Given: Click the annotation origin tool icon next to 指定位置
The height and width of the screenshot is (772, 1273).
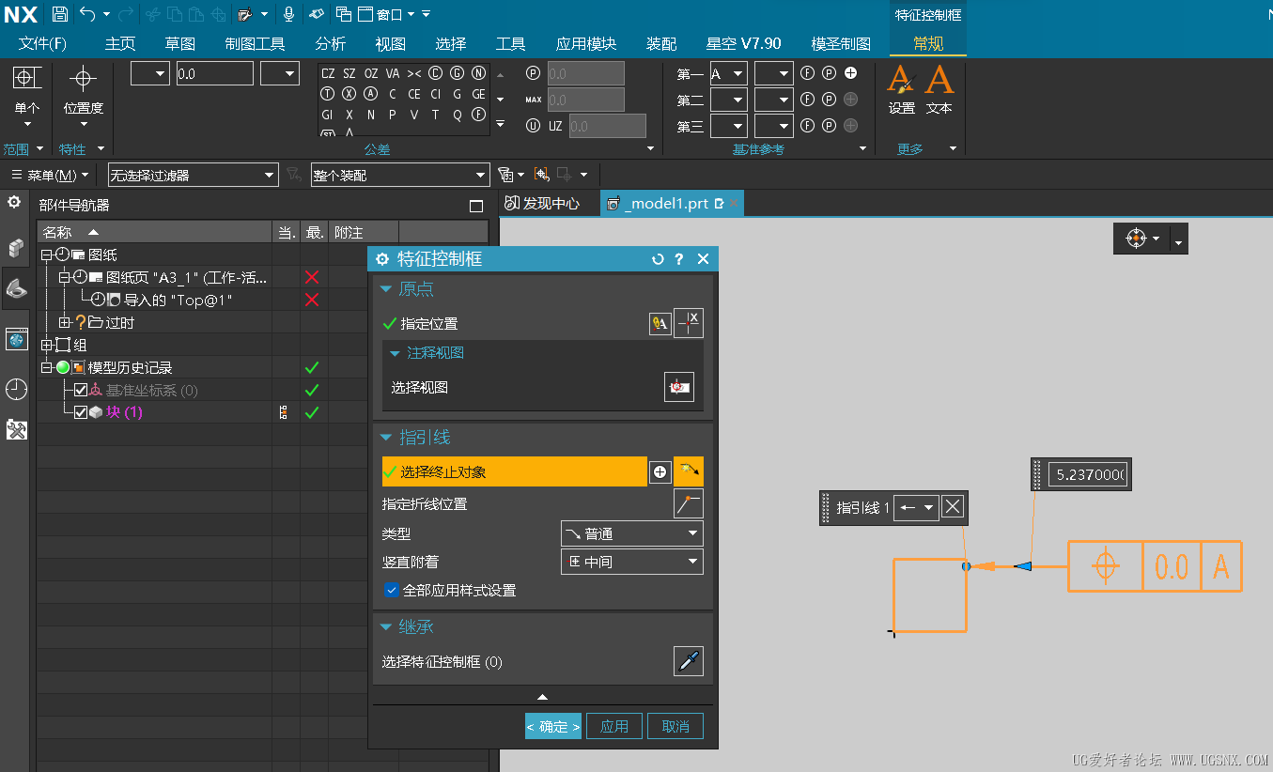Looking at the screenshot, I should 660,323.
